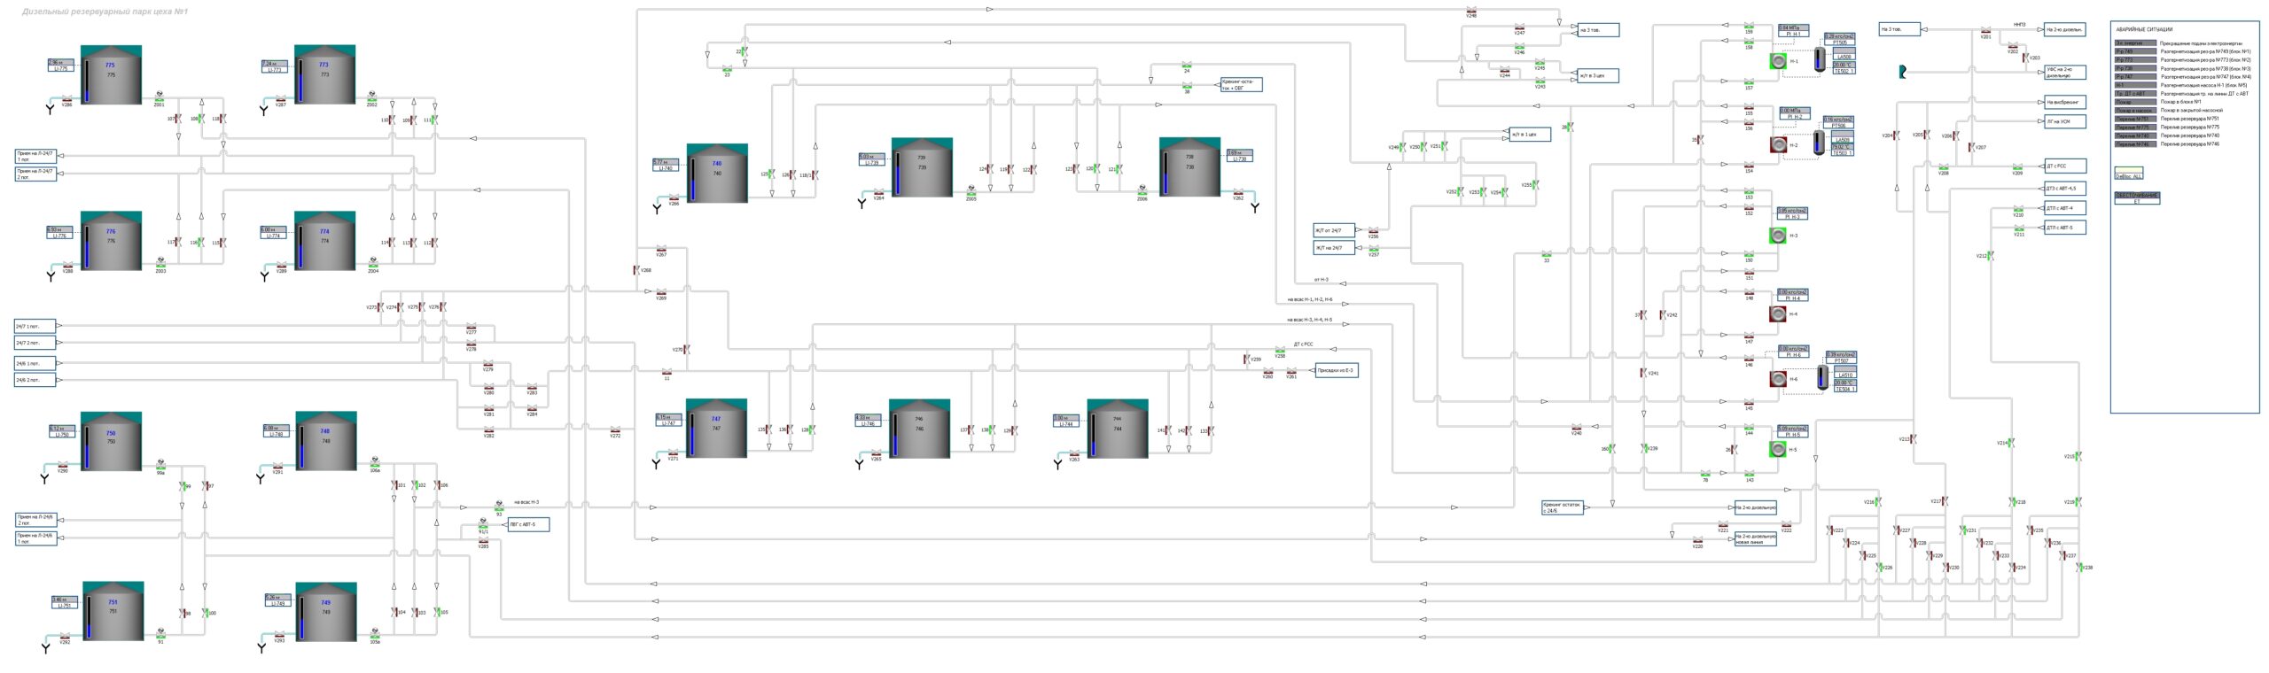Open tank 774 faceplate
The height and width of the screenshot is (673, 2269).
[x=324, y=241]
